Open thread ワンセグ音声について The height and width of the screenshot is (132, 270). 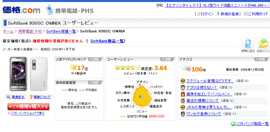pyautogui.click(x=204, y=114)
